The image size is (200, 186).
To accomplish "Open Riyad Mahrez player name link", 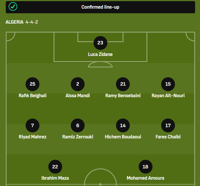I will coord(33,137).
